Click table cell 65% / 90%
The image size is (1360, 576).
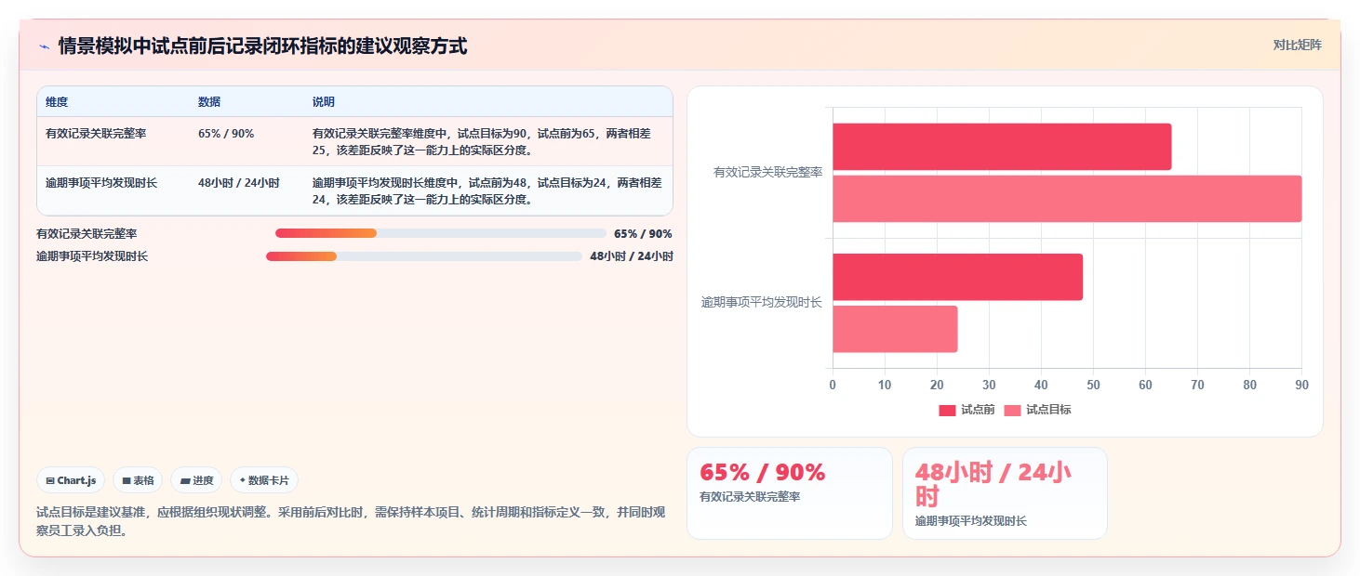pyautogui.click(x=226, y=134)
